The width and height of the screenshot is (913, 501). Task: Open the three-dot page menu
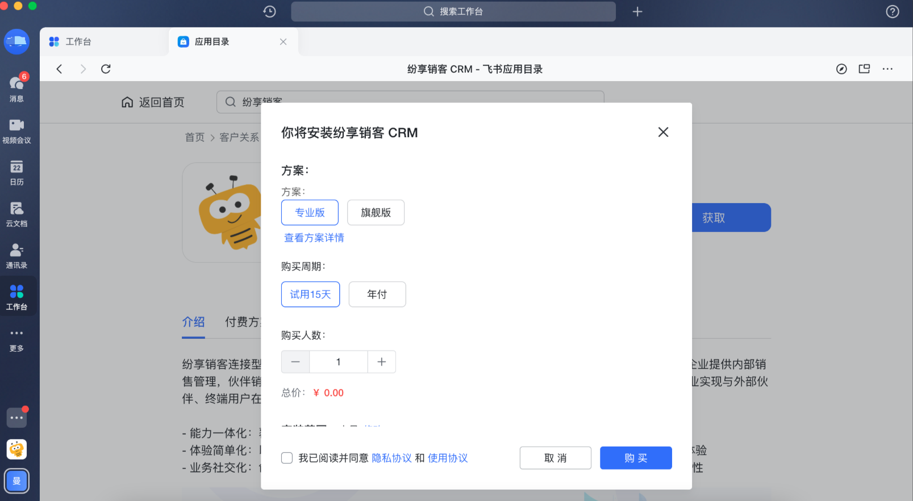[x=887, y=69]
